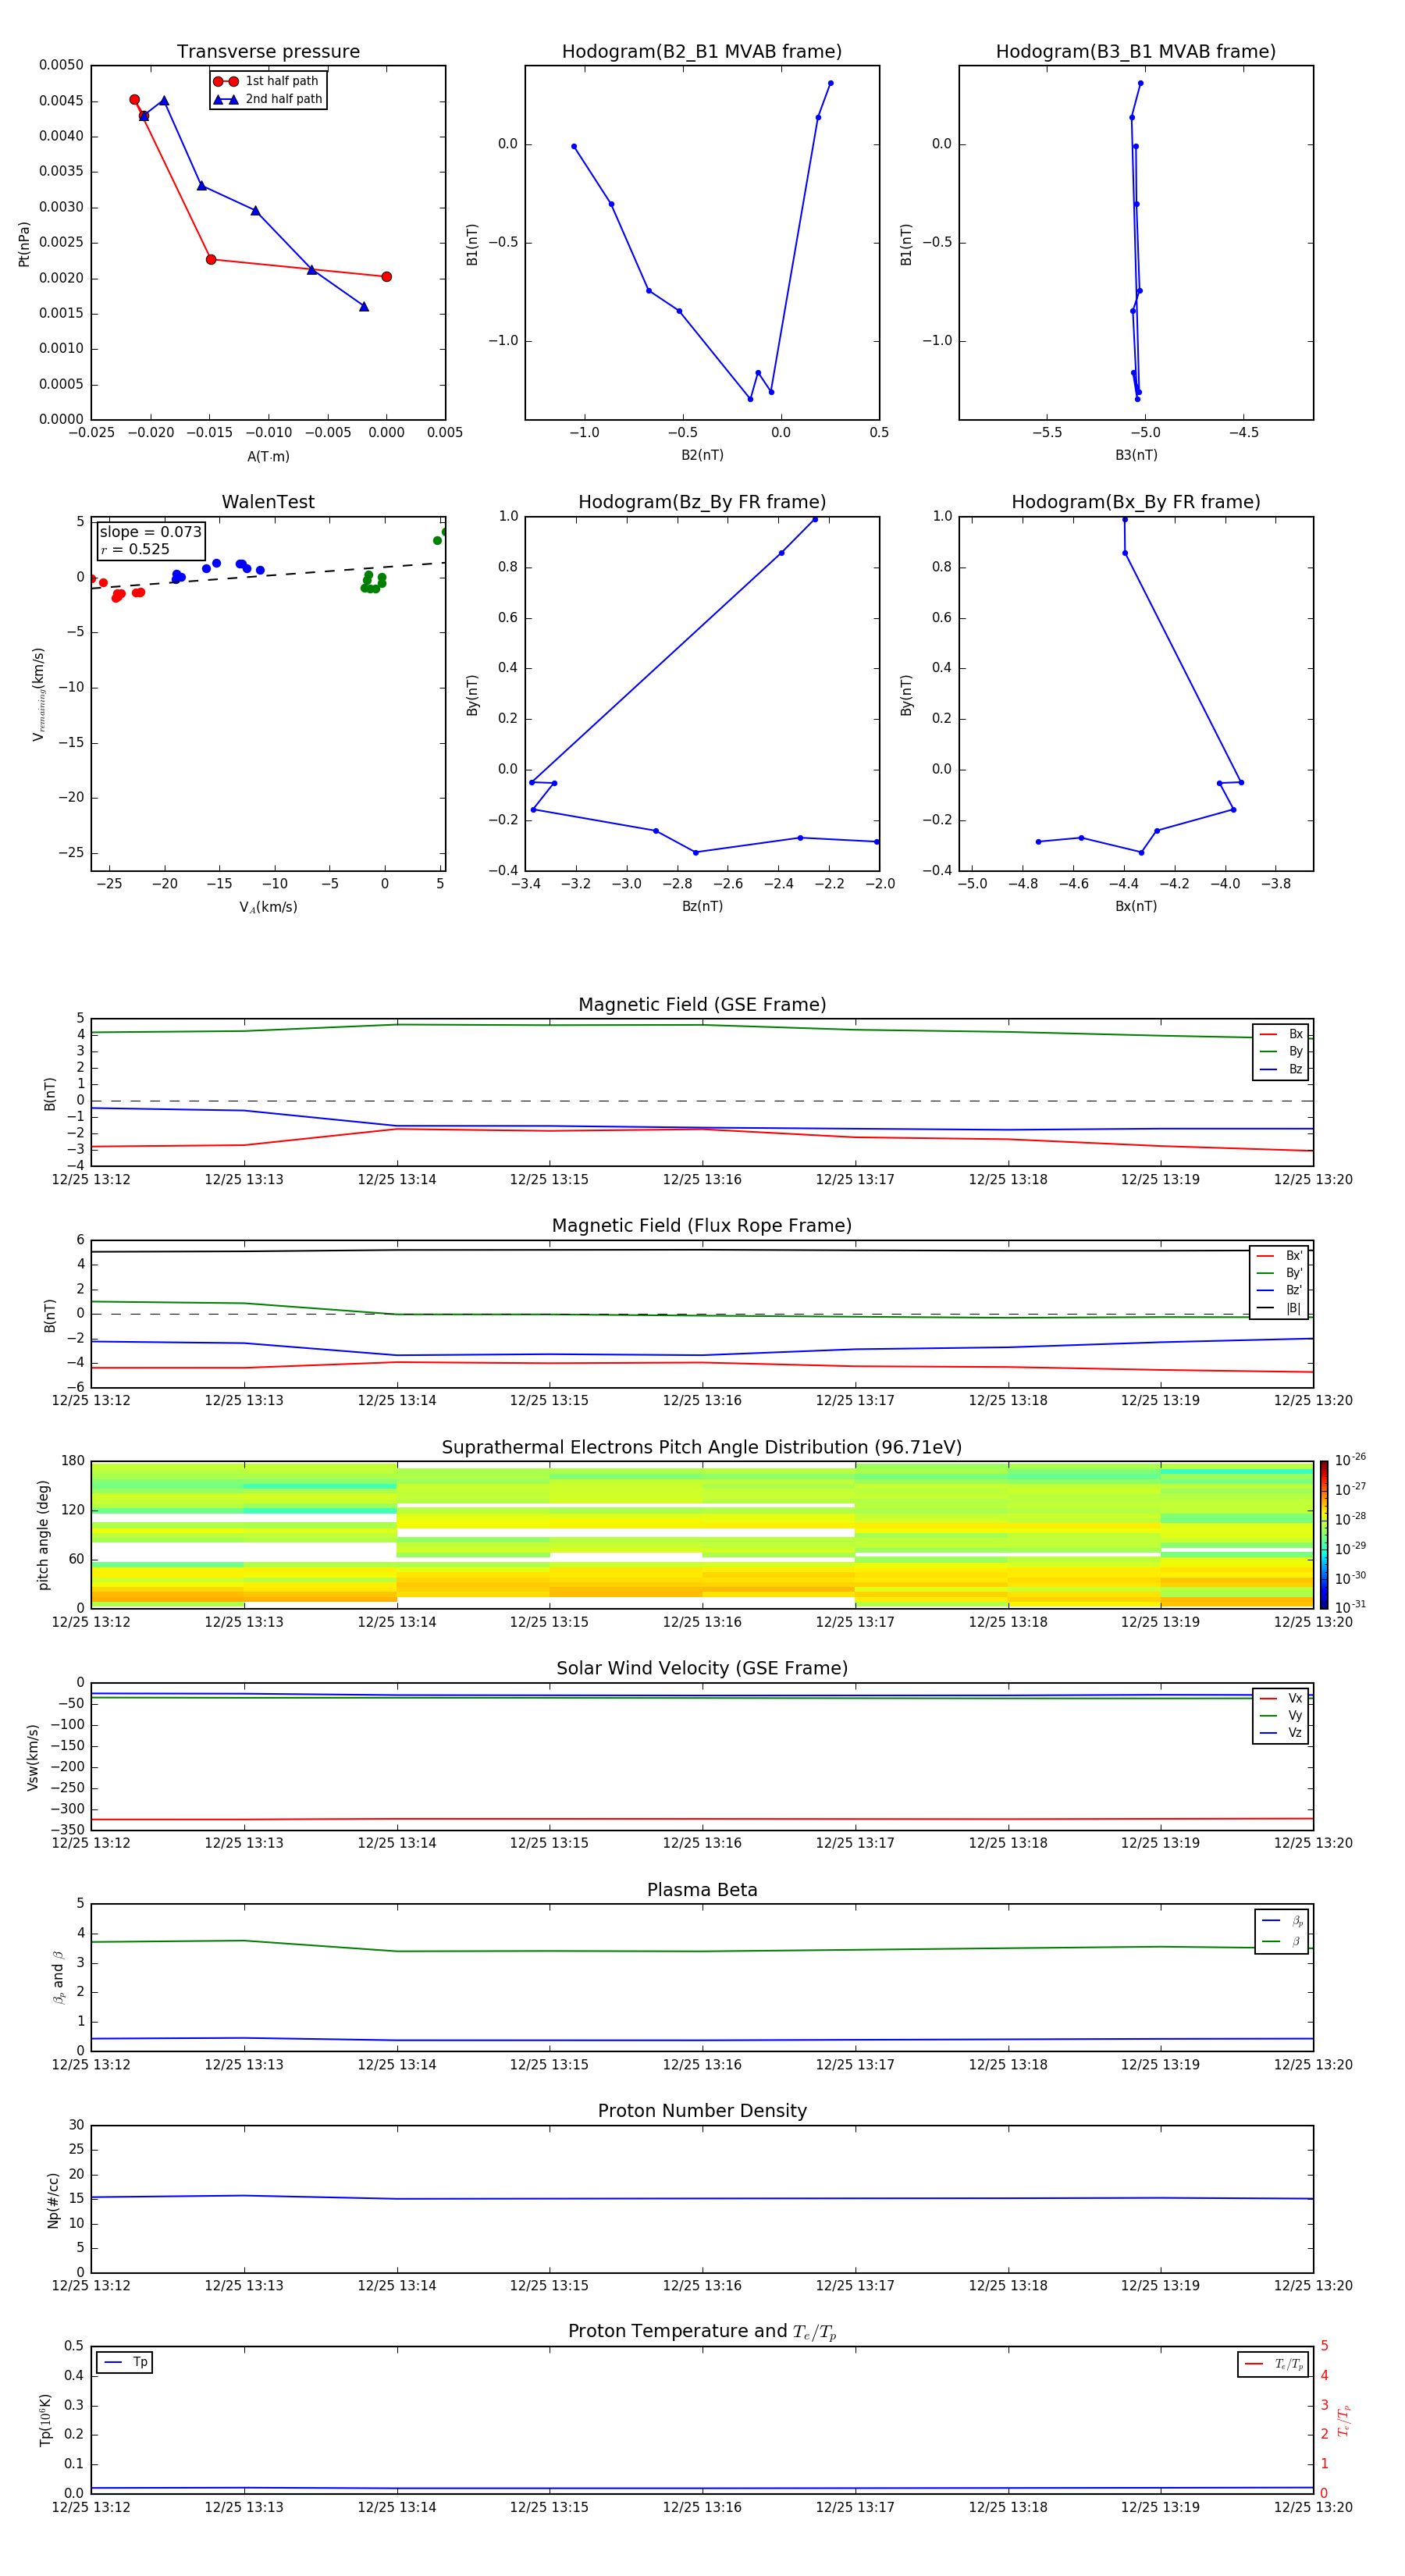Click the red data point at A = 0.000
Viewport: 1405px width, 2576px height.
click(386, 277)
